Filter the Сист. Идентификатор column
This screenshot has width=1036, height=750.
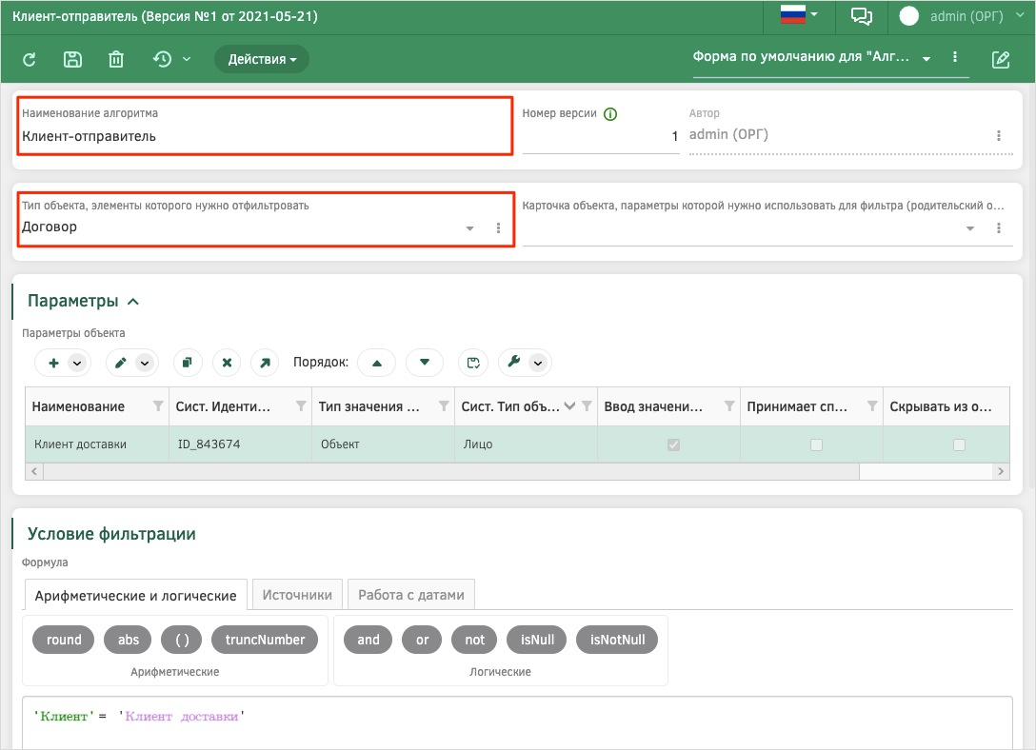click(x=301, y=406)
